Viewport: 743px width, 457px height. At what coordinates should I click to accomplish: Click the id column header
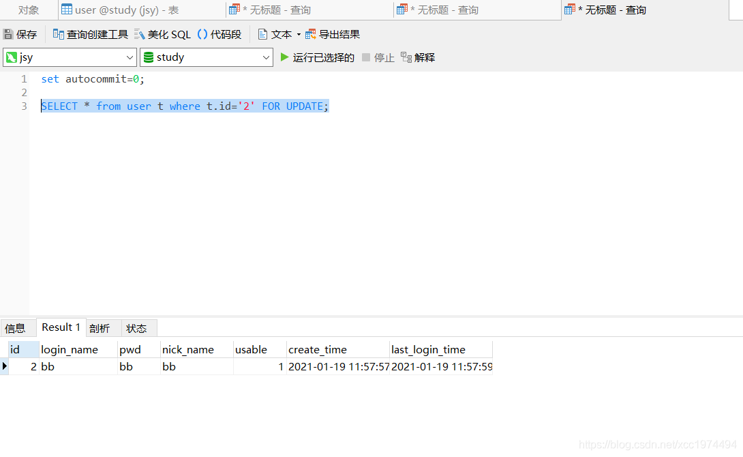coord(24,349)
